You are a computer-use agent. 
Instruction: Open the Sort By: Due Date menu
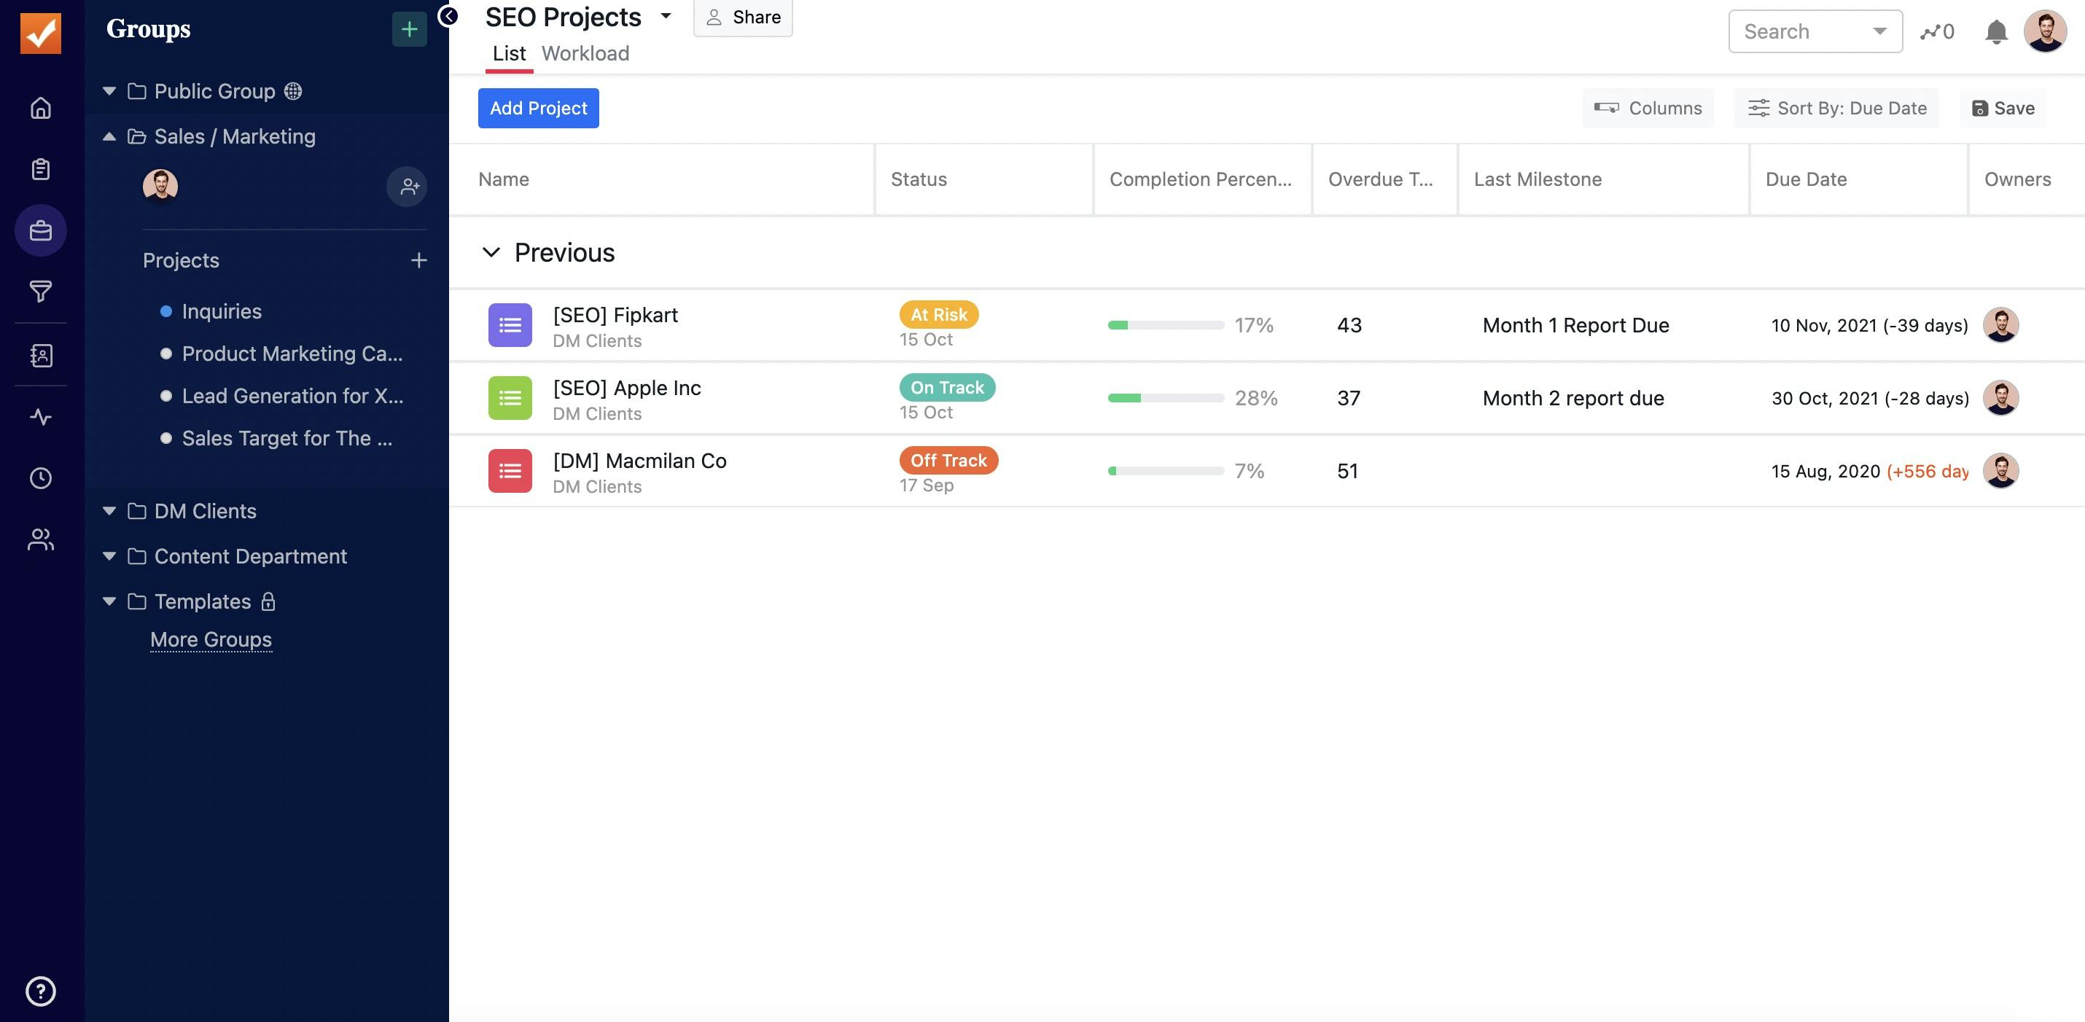pos(1836,109)
